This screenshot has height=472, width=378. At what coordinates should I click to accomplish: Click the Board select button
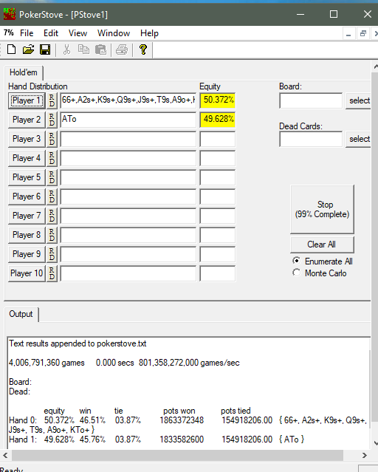(359, 100)
